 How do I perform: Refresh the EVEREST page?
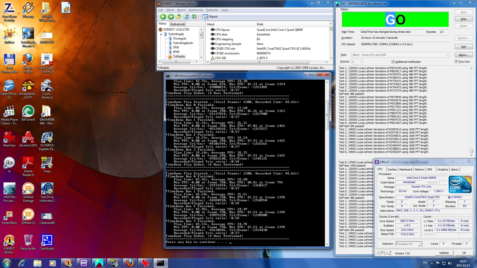186,17
